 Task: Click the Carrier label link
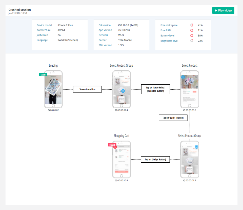[102, 40]
